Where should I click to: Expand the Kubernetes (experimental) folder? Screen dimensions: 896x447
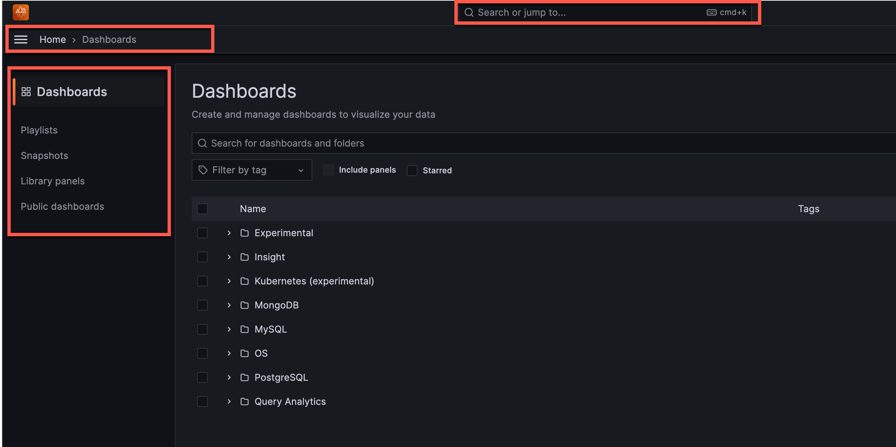pos(229,281)
